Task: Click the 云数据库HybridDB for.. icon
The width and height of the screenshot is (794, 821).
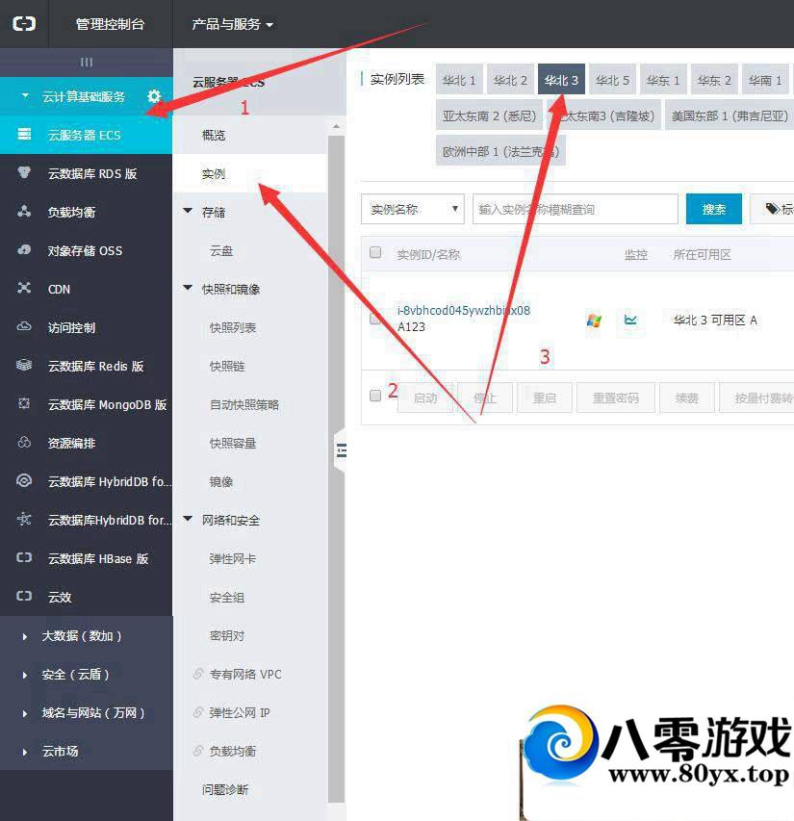Action: [x=24, y=519]
